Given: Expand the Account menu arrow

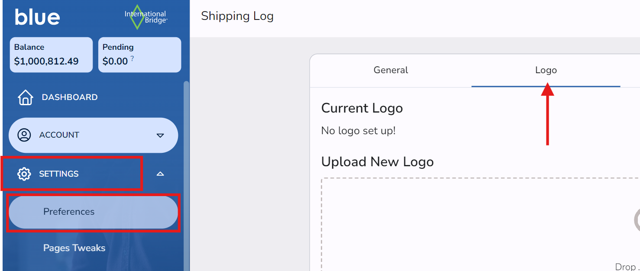Looking at the screenshot, I should tap(160, 135).
